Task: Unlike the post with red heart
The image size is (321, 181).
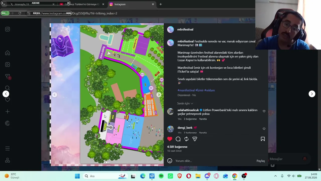Action: pyautogui.click(x=170, y=139)
